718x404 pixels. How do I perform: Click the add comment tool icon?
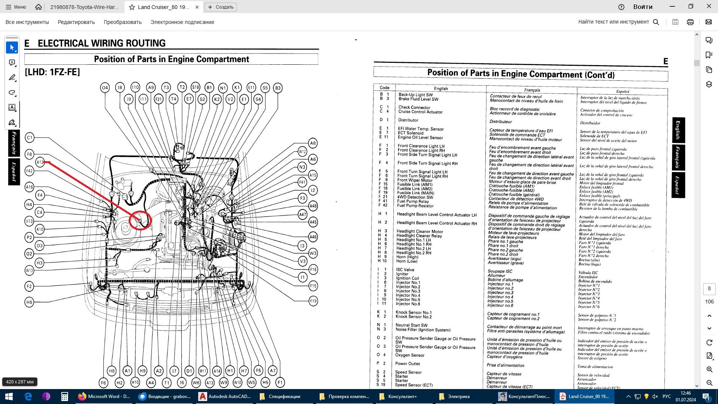(12, 62)
